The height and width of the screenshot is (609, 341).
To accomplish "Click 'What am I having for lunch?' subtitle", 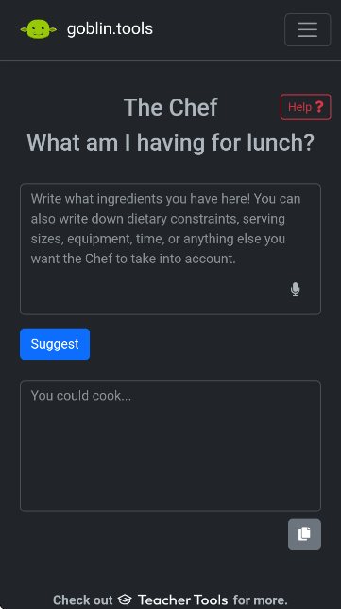I will 170,143.
